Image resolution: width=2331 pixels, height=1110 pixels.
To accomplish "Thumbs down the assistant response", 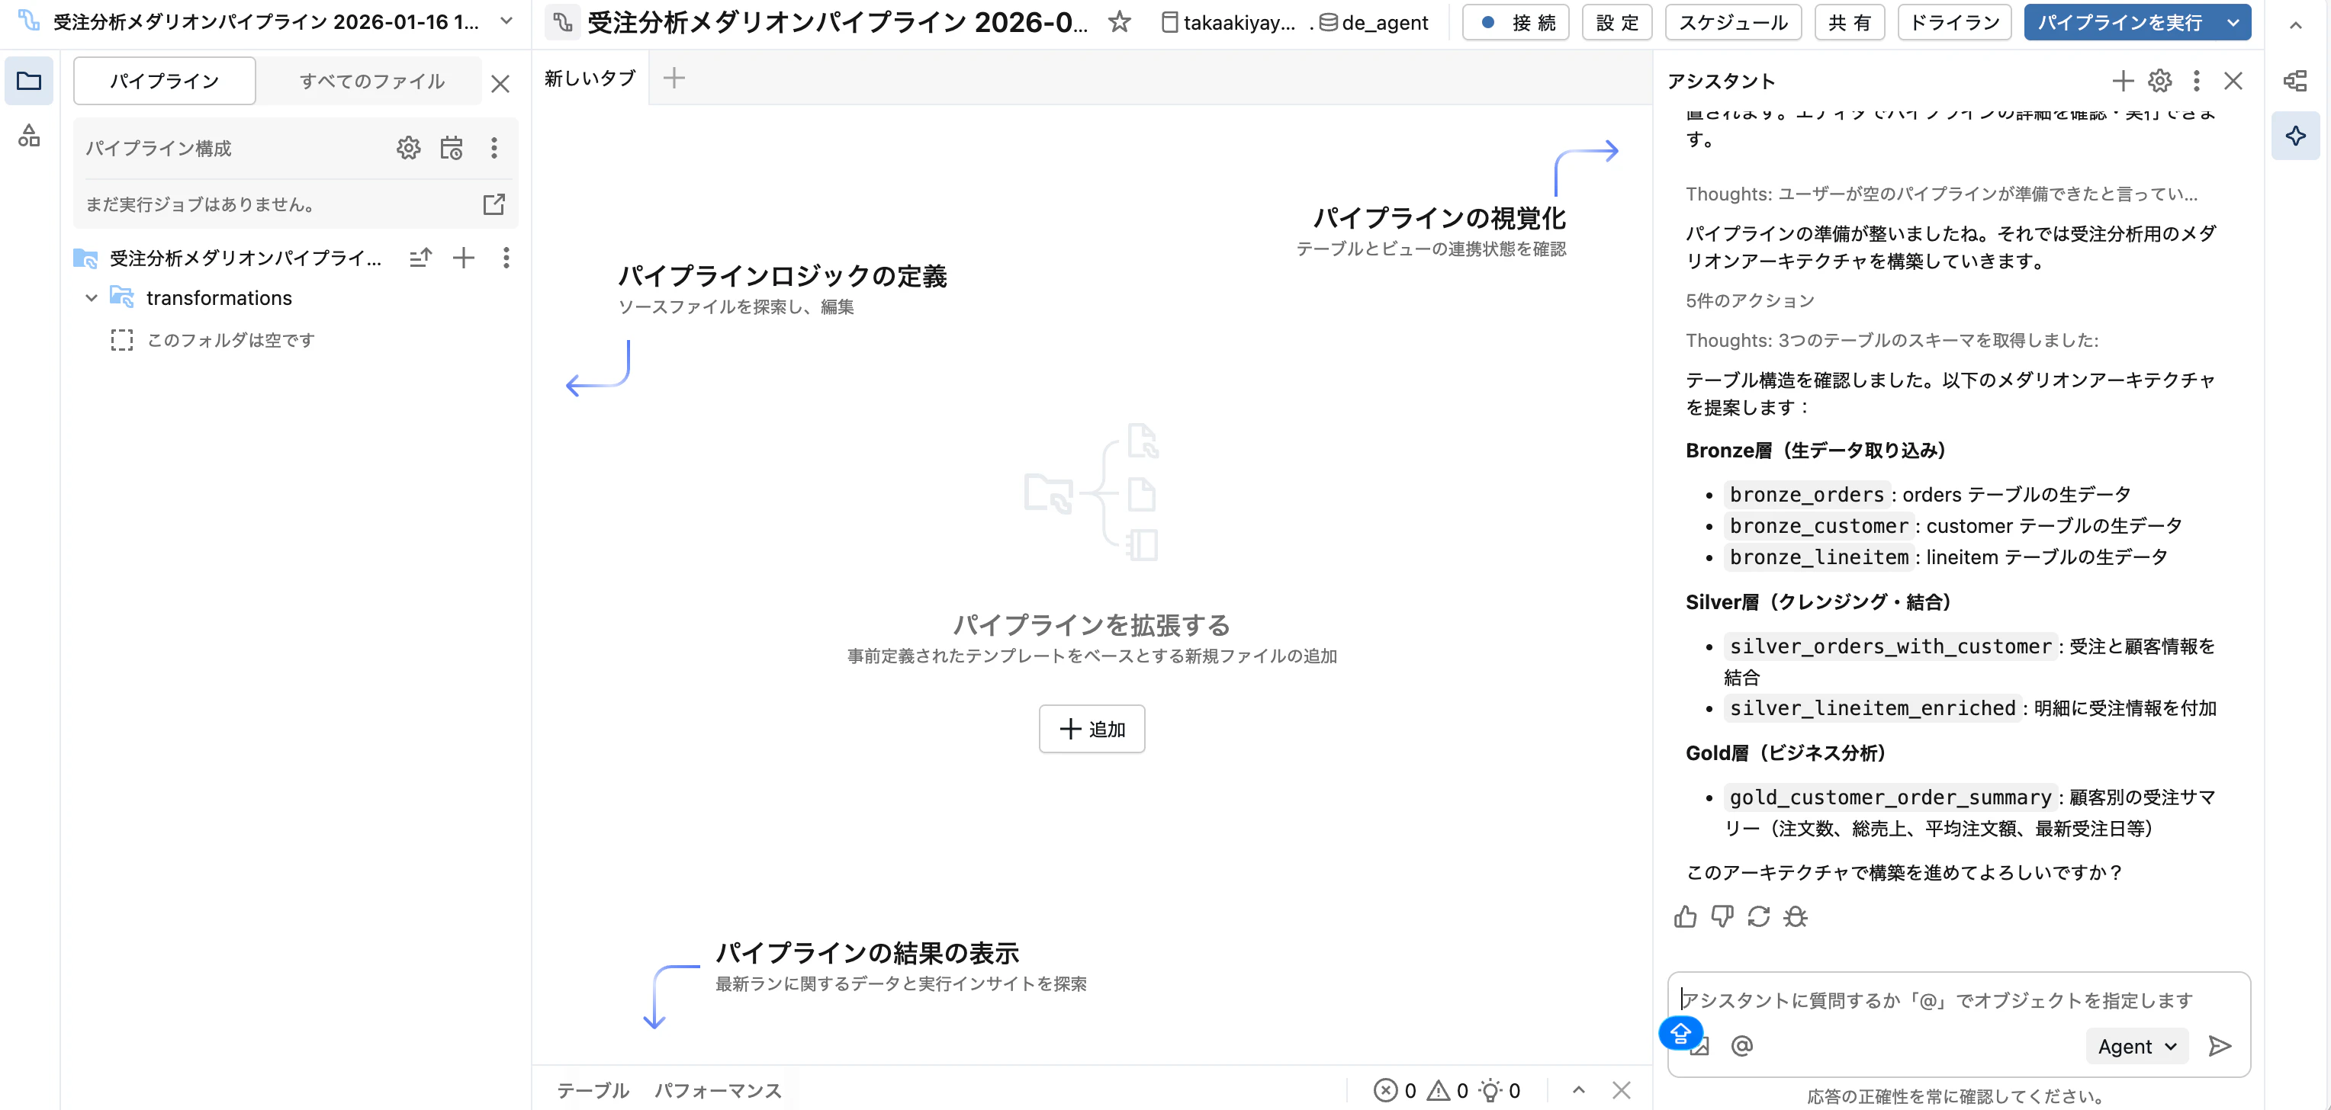I will point(1721,917).
